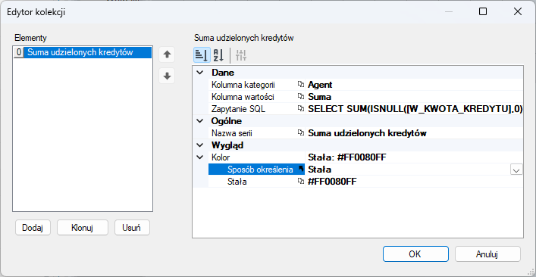Click binding marker next to Nazwa serii

tap(300, 133)
